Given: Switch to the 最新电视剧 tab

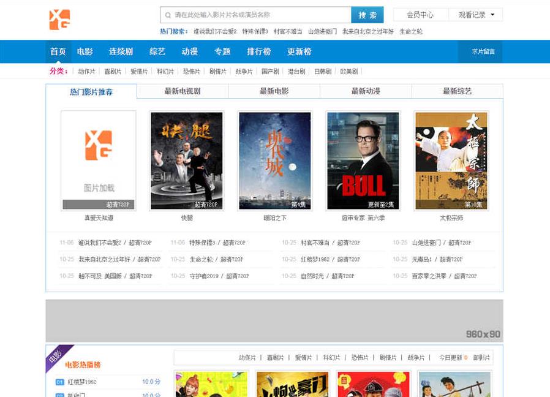Looking at the screenshot, I should 183,91.
